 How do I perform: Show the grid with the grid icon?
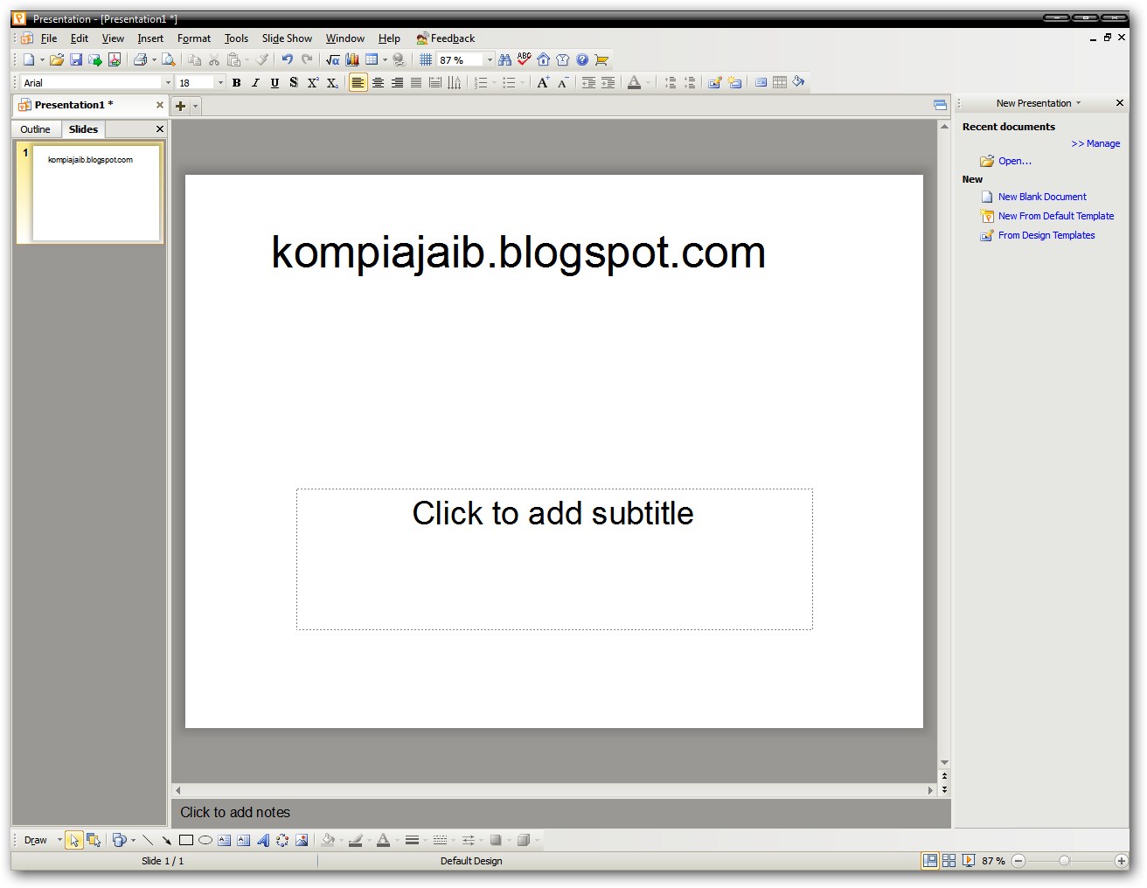pos(426,60)
